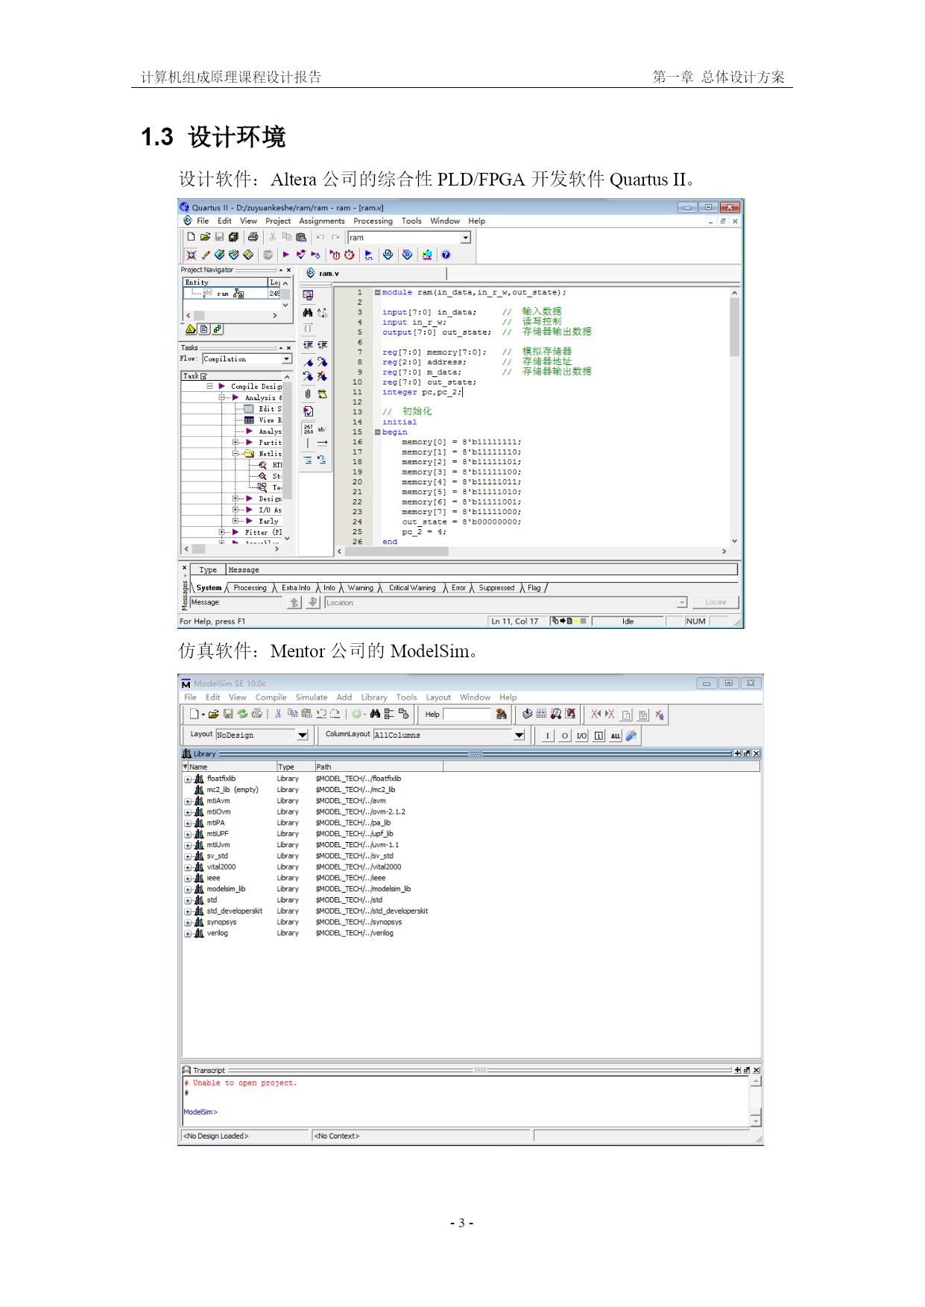This screenshot has width=925, height=1307.
Task: Click the Tasks panel vertical scrollbar
Action: 287,458
